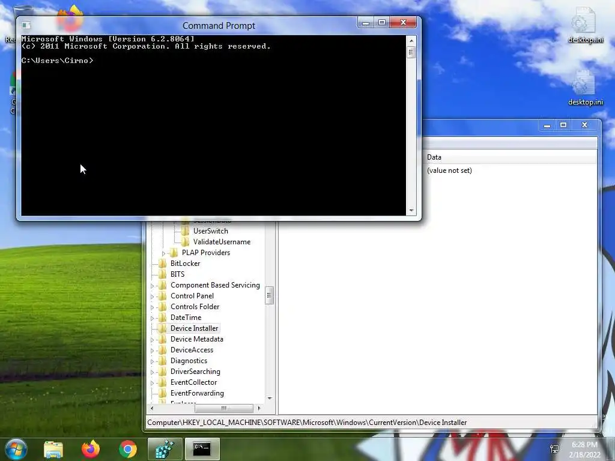
Task: Close the Registry Editor window
Action: pyautogui.click(x=584, y=125)
